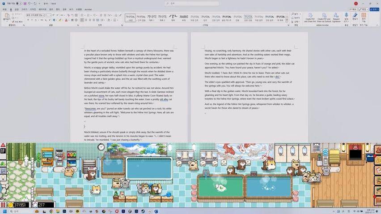Center-align the paragraph
Viewport: 381px width, 214px height.
(x=86, y=20)
